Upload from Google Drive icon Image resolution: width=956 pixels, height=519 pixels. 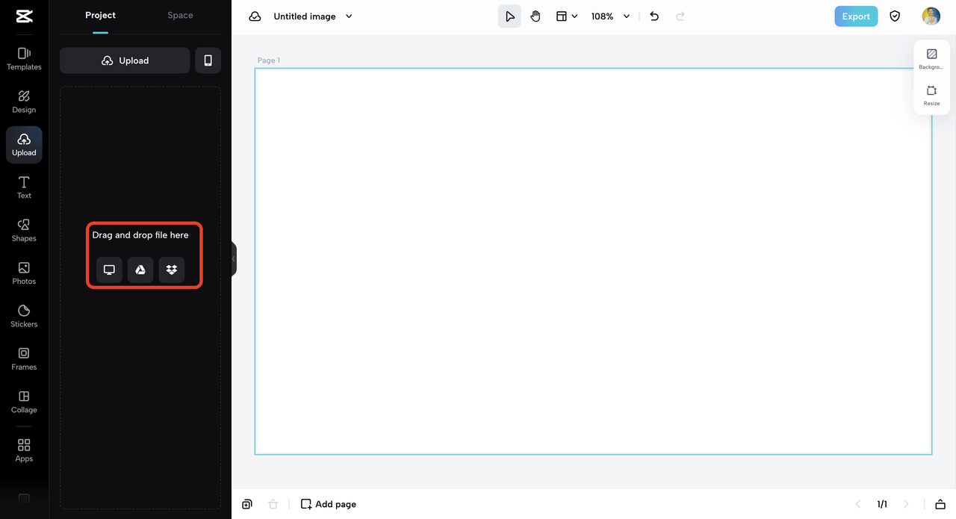tap(140, 270)
